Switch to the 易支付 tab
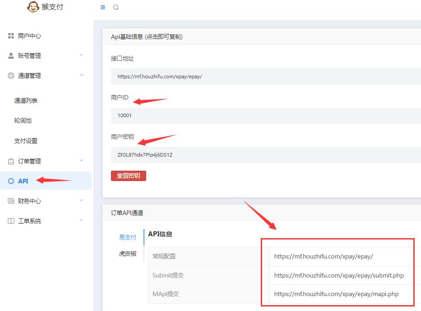This screenshot has width=421, height=311. pos(128,237)
